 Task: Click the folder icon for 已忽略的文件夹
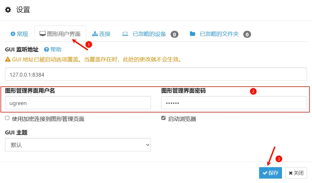192,34
